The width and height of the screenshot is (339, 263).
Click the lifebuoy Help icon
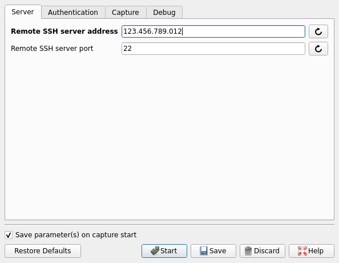(302, 251)
